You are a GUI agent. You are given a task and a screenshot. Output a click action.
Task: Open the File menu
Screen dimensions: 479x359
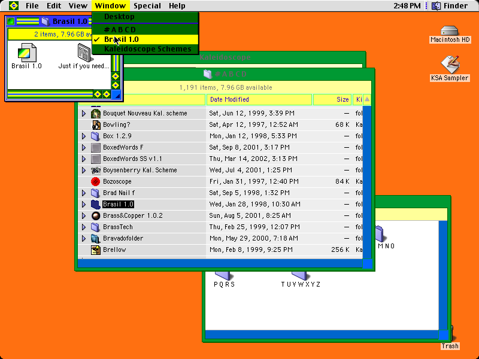click(32, 6)
